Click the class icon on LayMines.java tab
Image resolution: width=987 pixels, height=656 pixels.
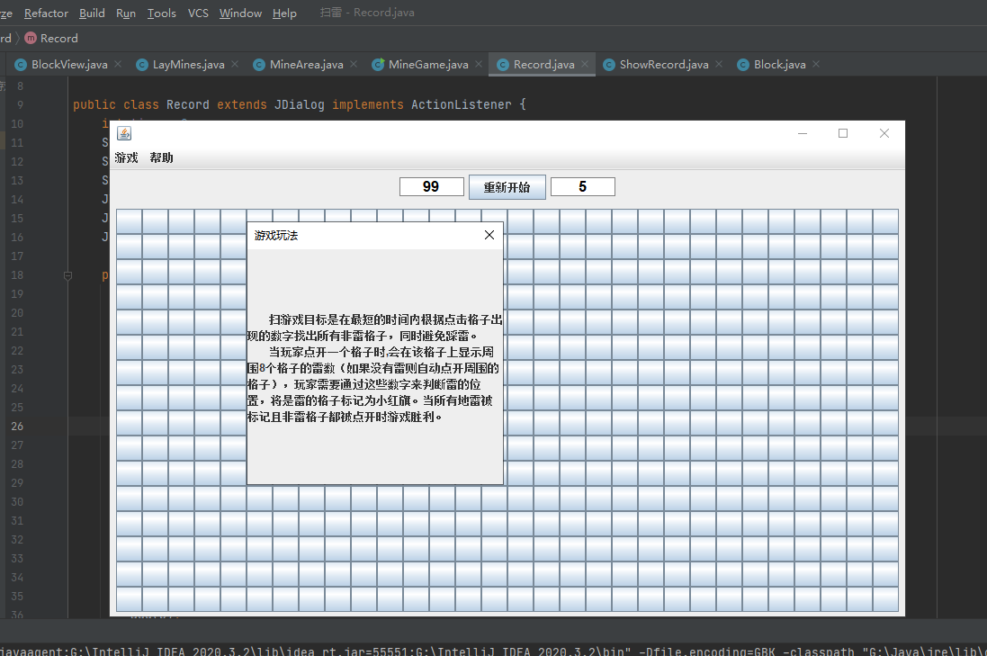pyautogui.click(x=141, y=64)
